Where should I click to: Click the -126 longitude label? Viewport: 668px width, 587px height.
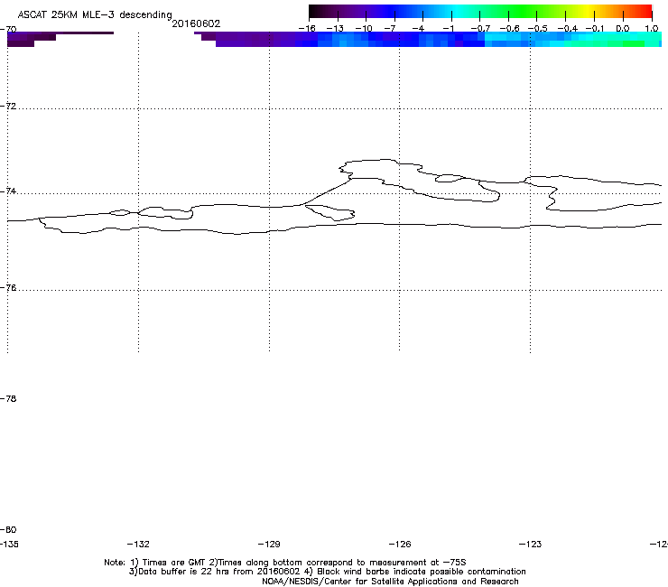tap(400, 545)
